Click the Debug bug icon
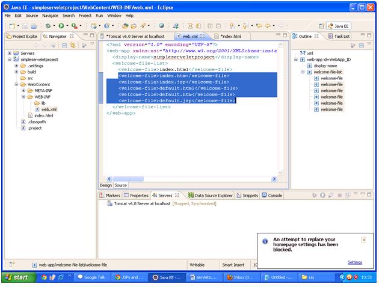The height and width of the screenshot is (287, 379). tap(48, 26)
